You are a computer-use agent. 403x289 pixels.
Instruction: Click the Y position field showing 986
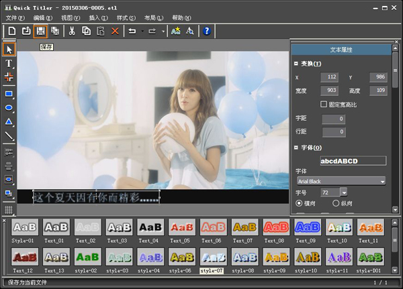click(x=378, y=77)
